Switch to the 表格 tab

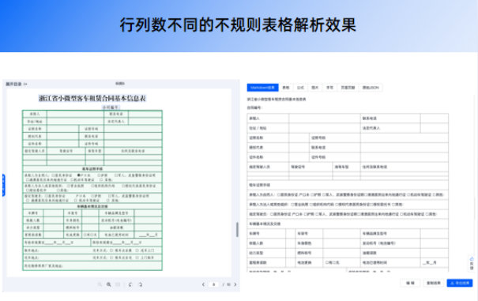(286, 88)
